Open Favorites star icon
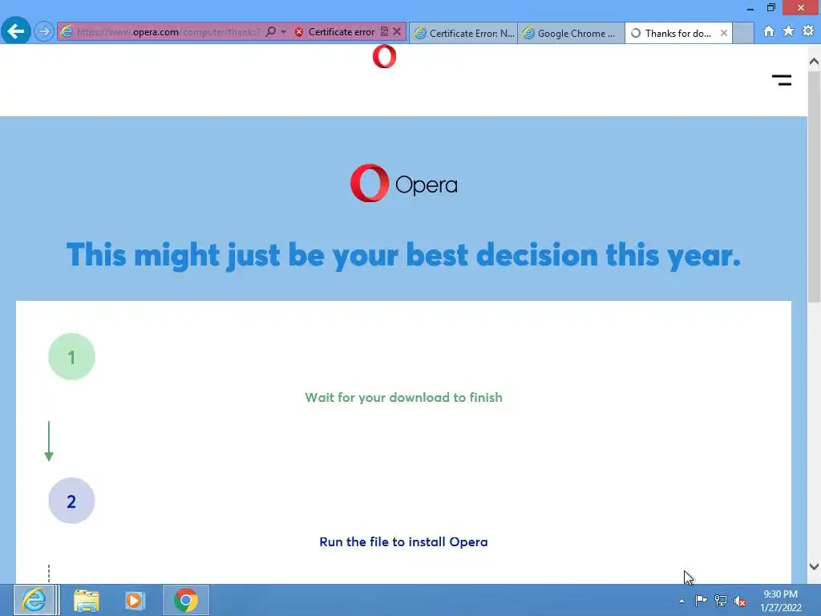821x616 pixels. pyautogui.click(x=788, y=31)
